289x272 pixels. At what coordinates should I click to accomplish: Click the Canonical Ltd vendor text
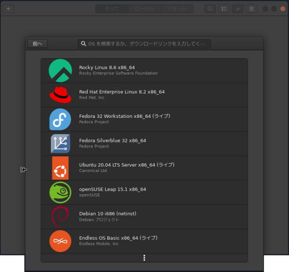93,171
